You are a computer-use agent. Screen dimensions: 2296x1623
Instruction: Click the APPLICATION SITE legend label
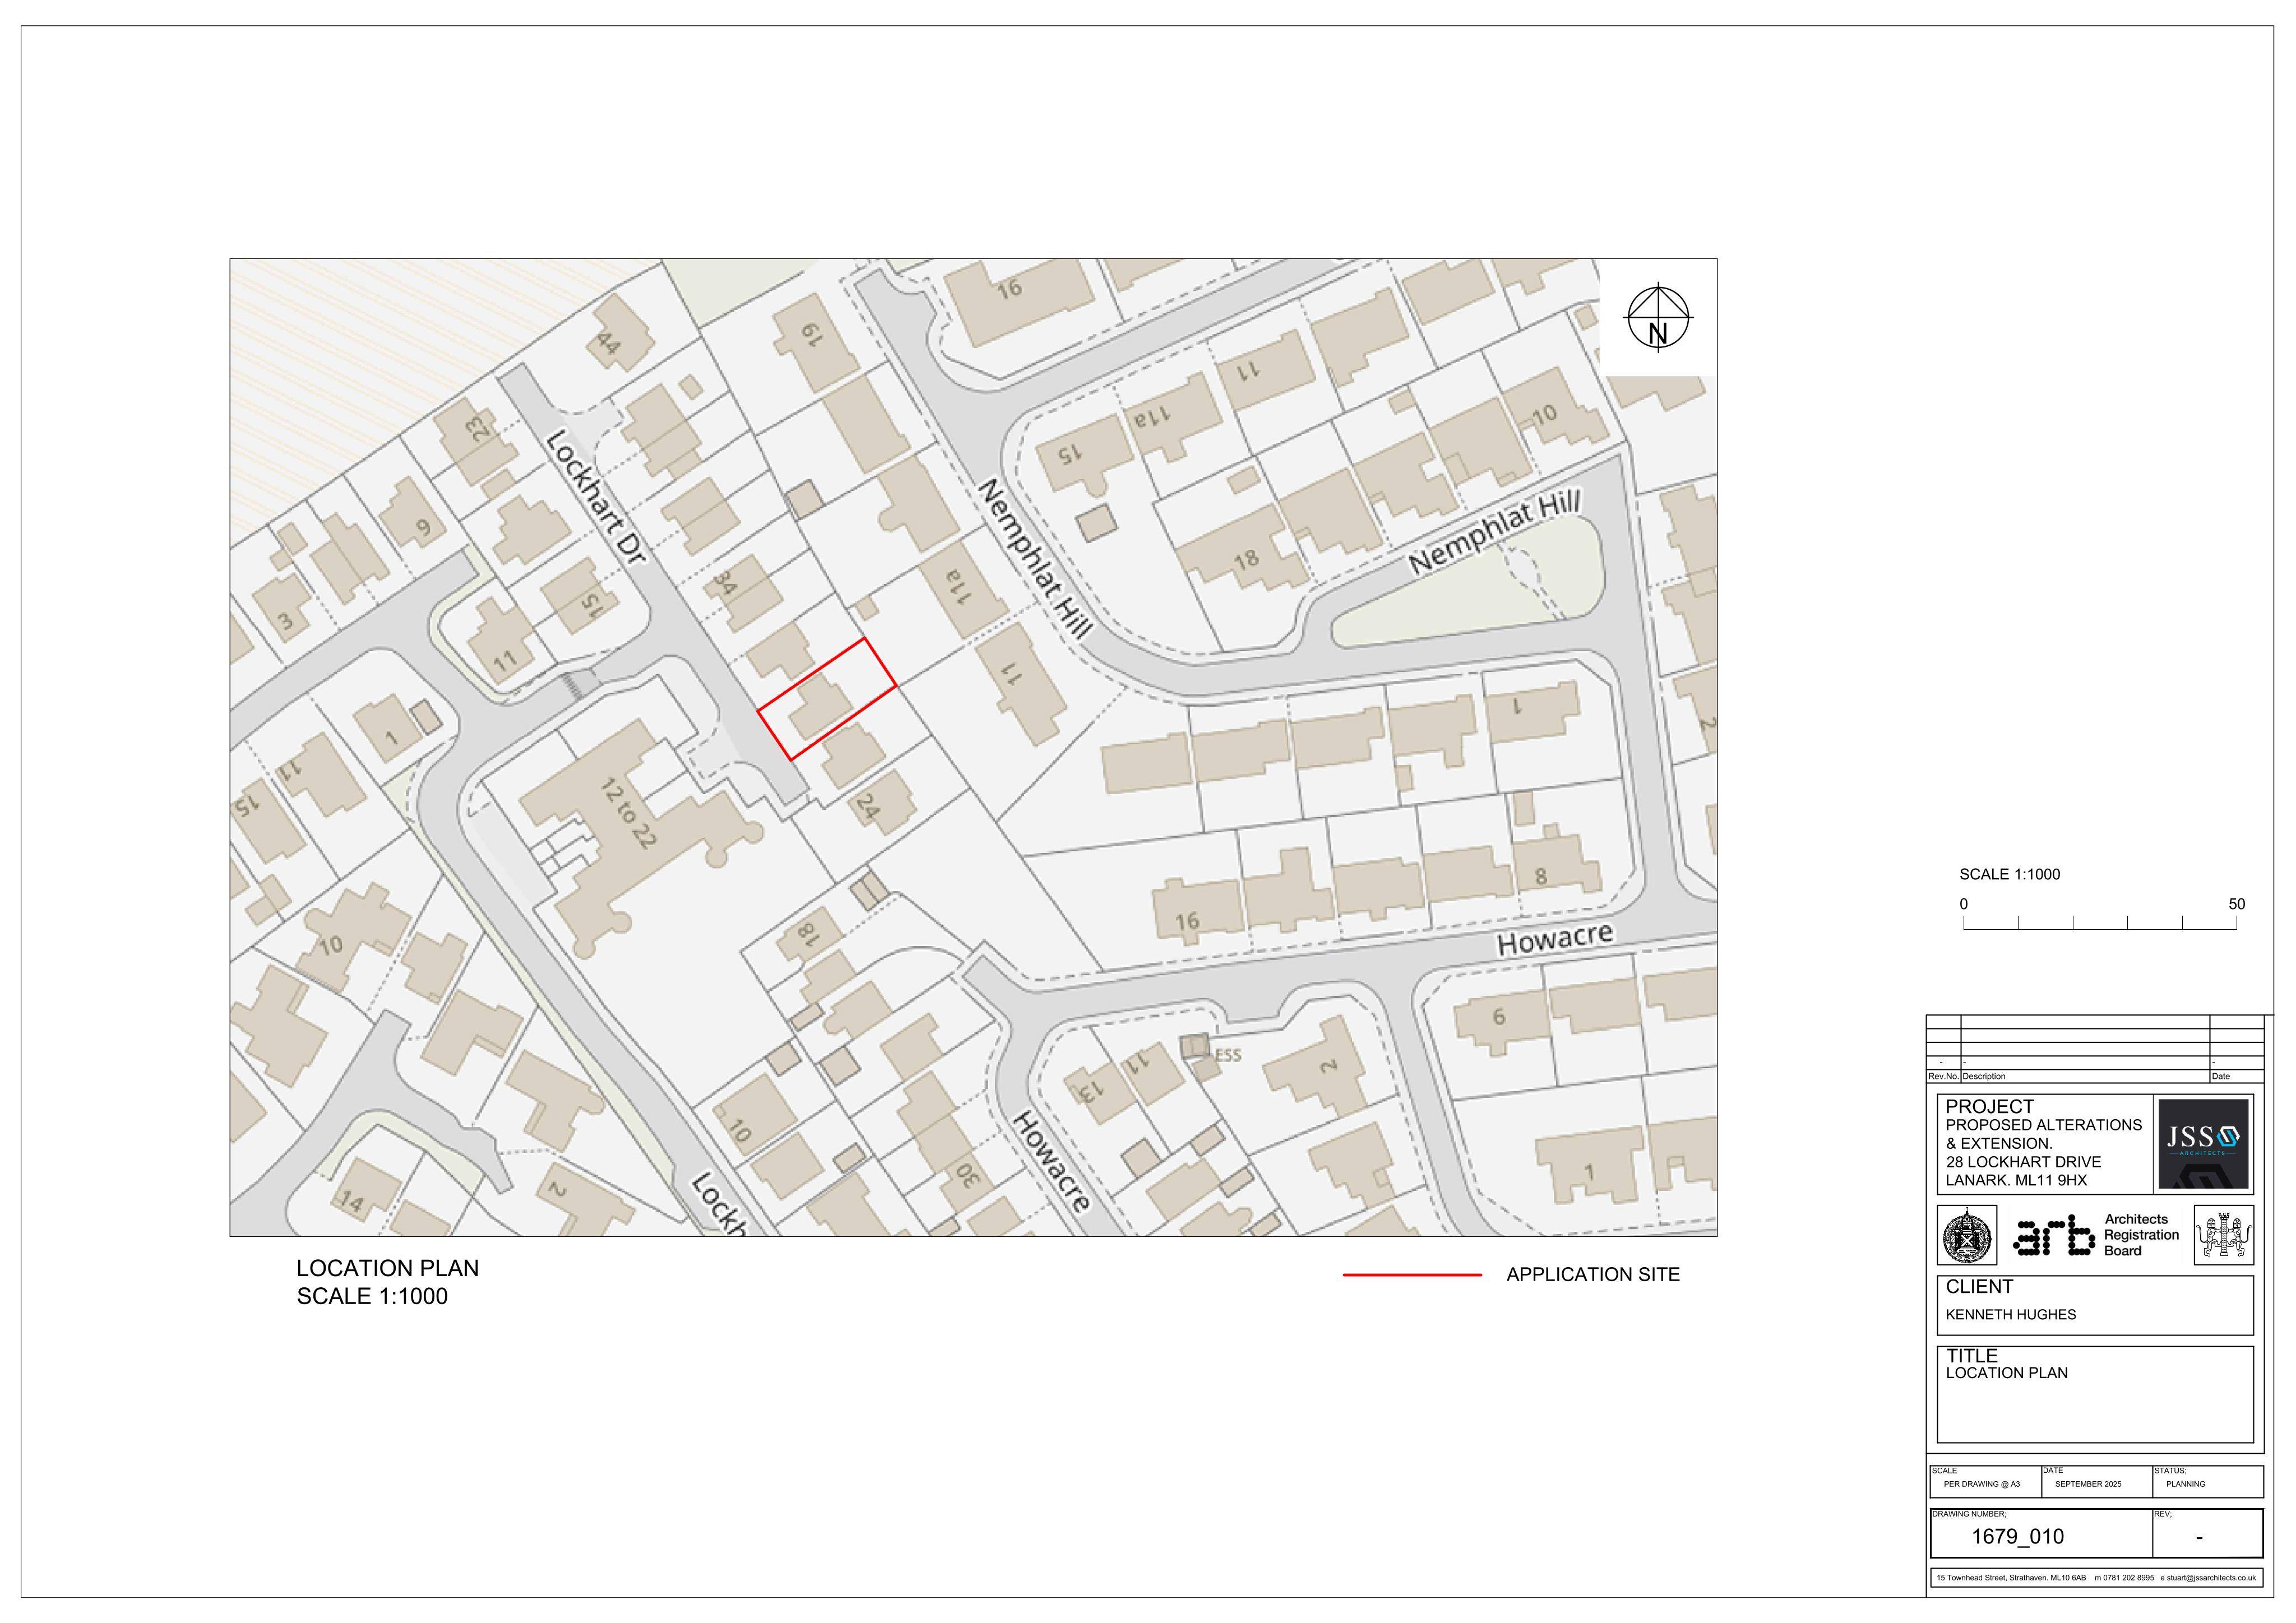coord(1593,1275)
